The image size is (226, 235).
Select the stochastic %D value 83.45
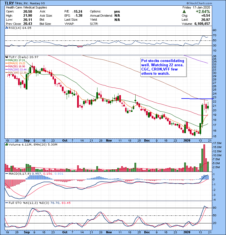(66, 203)
